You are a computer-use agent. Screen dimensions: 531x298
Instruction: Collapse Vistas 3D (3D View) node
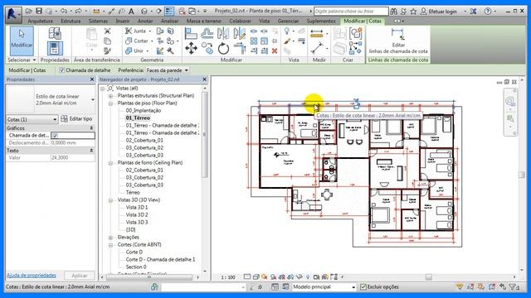[x=110, y=200]
